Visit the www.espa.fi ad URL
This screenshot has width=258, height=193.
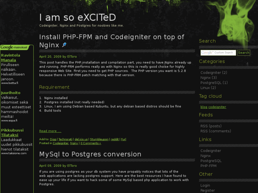pyautogui.click(x=9, y=120)
